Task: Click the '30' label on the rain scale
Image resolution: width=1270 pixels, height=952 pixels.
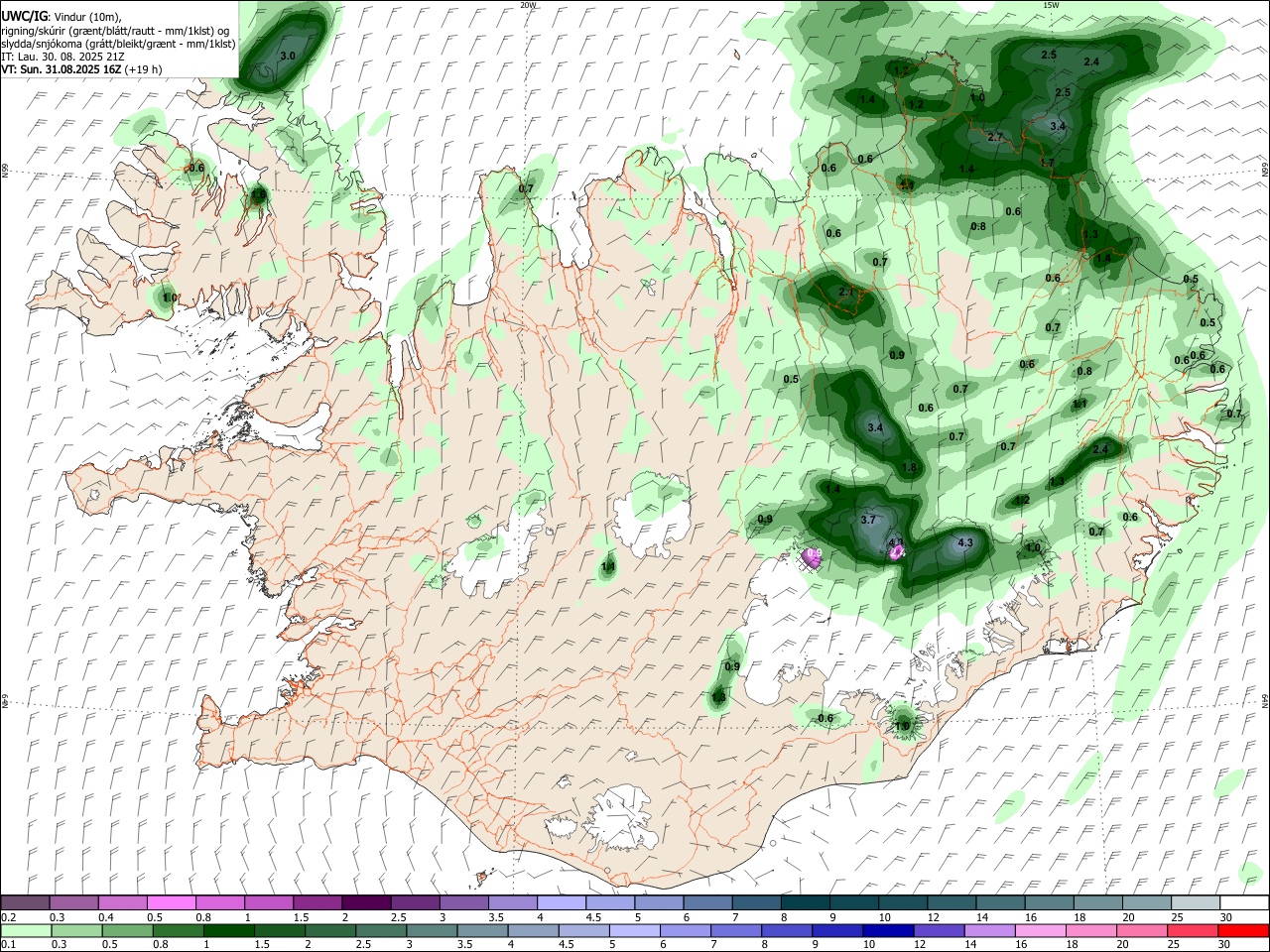Action: click(1226, 945)
